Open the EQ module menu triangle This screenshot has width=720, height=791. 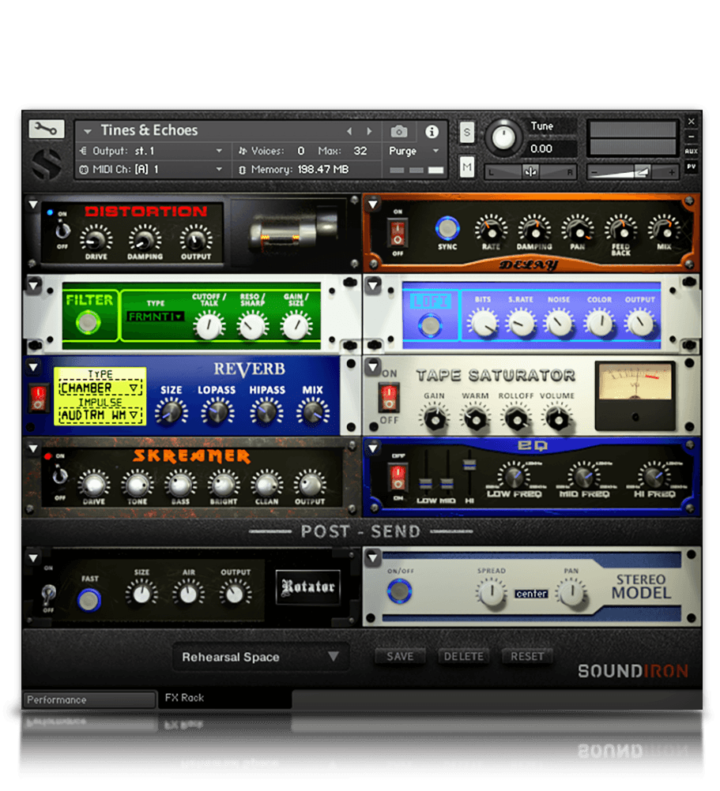point(372,448)
